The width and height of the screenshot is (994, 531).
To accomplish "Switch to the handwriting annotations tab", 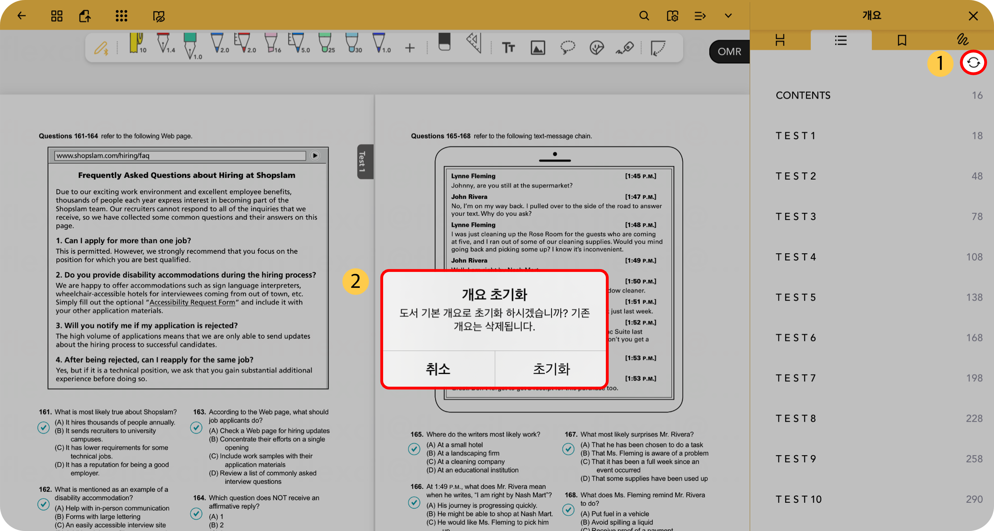I will click(x=963, y=40).
